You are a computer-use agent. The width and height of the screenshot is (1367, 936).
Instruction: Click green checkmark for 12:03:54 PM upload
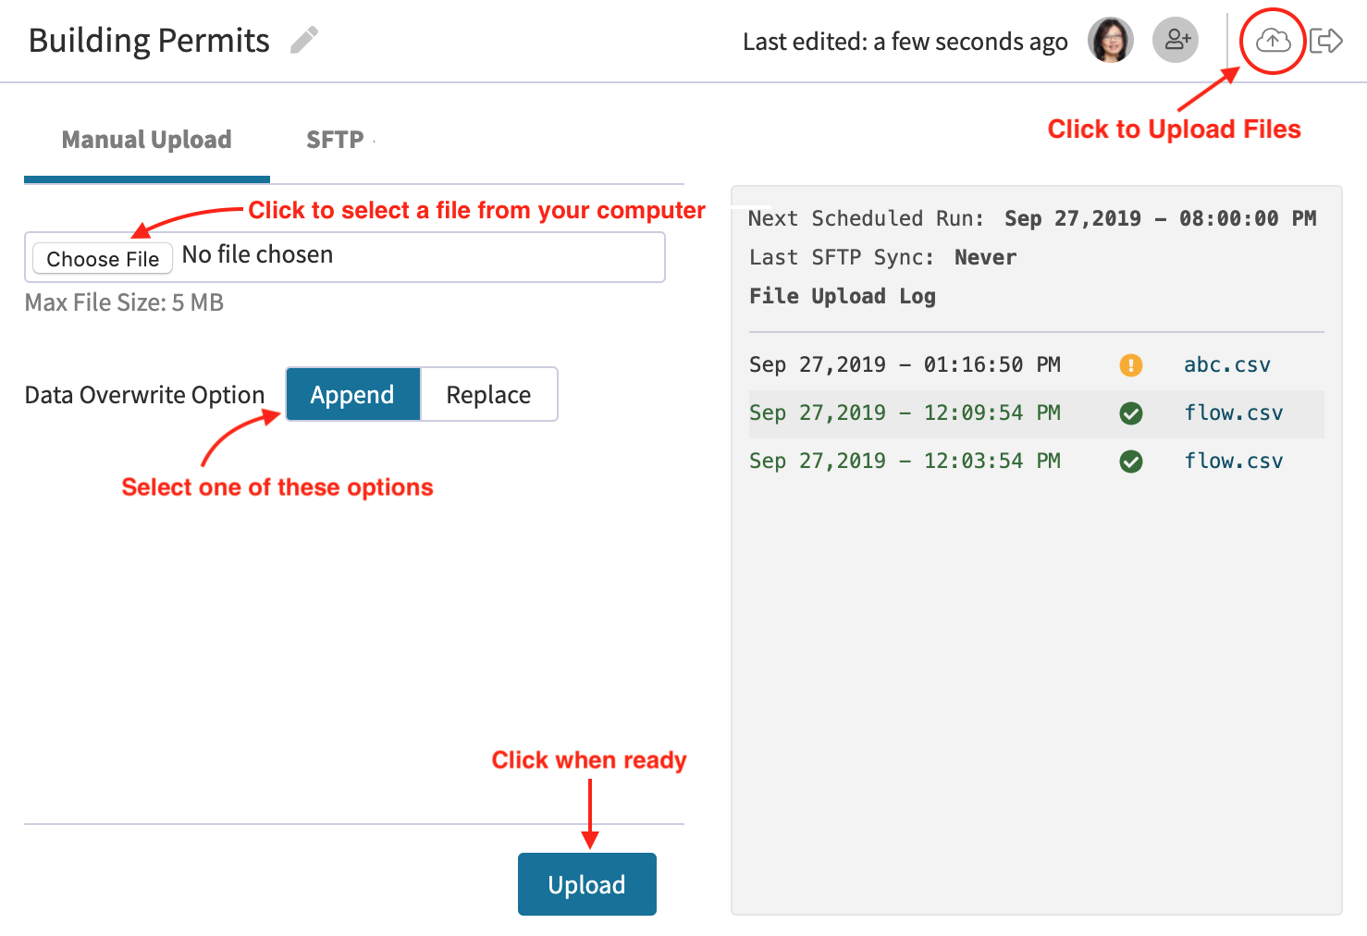tap(1130, 462)
